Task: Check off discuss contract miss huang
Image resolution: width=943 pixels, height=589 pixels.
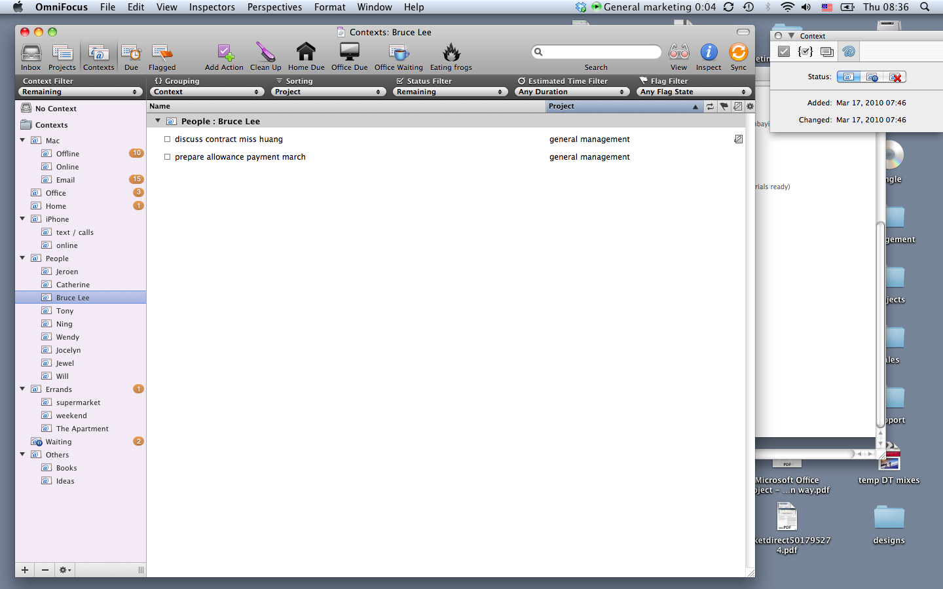Action: point(167,139)
